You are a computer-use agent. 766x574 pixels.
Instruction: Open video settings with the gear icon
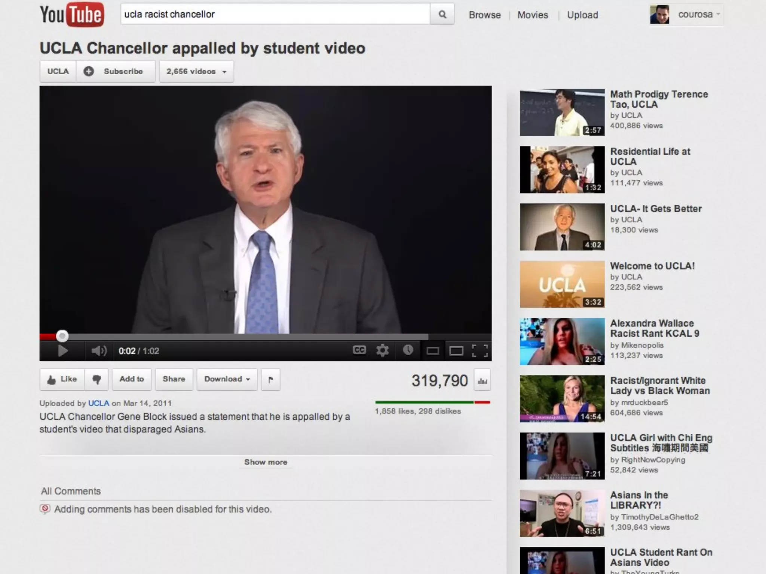383,350
